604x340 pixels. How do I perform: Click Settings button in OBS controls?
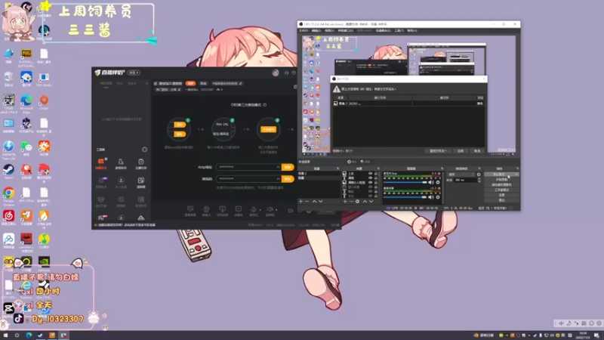pos(501,195)
